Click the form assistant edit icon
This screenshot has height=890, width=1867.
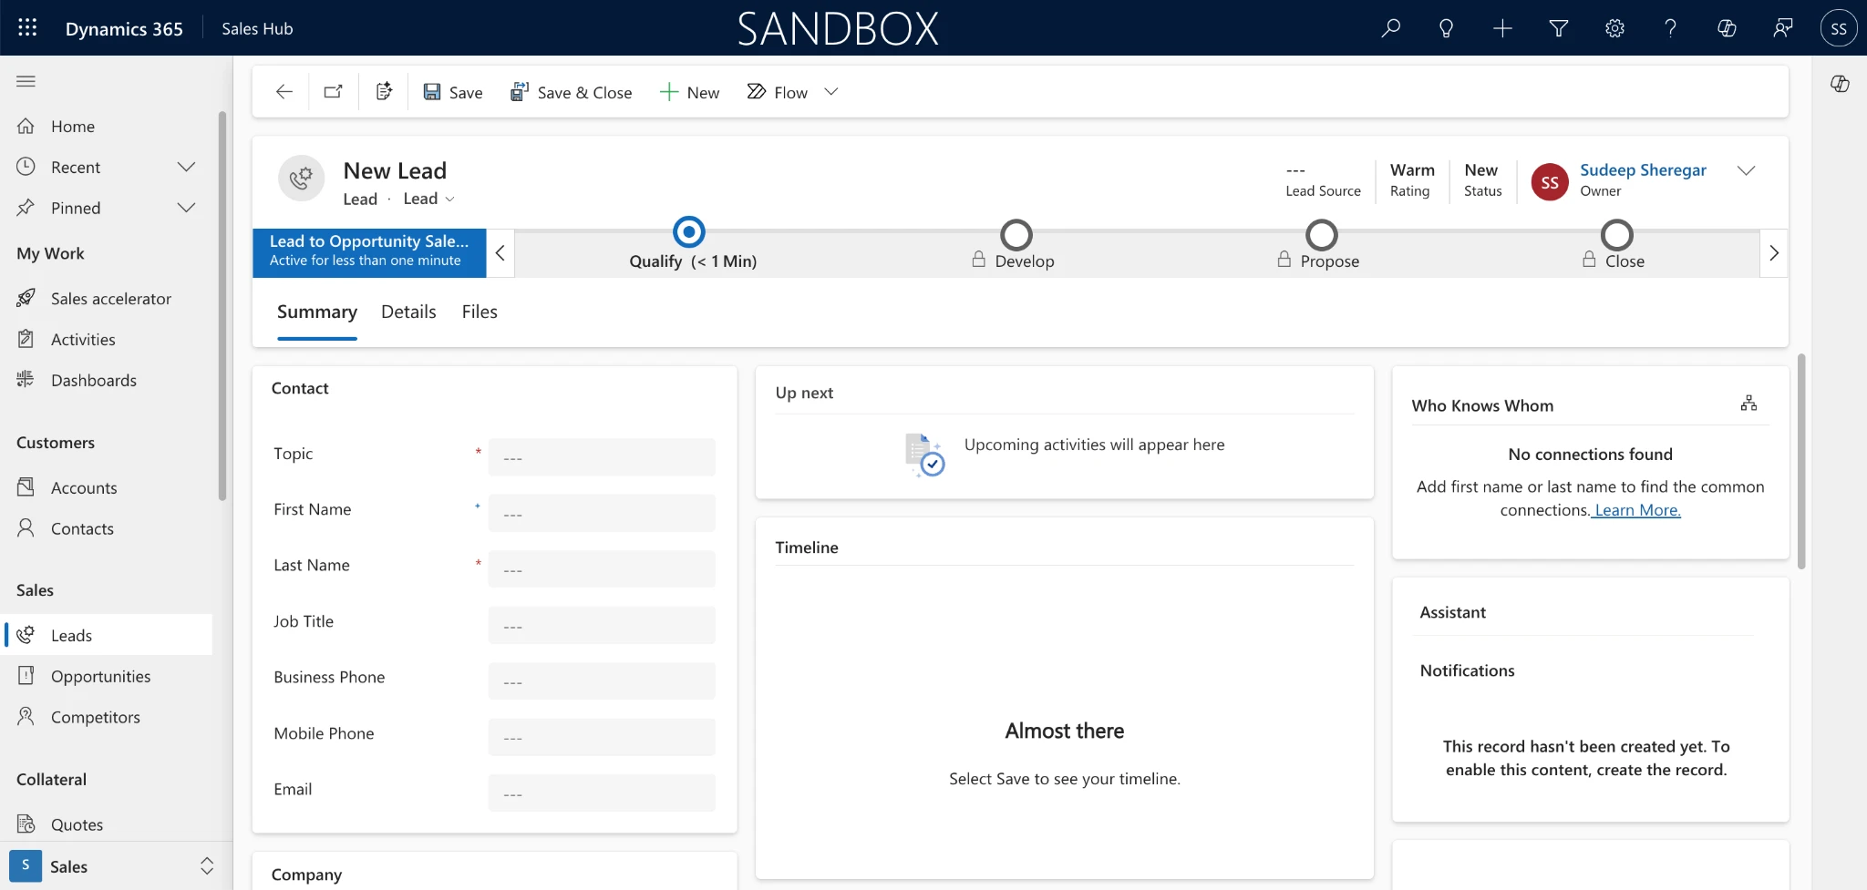pyautogui.click(x=384, y=91)
